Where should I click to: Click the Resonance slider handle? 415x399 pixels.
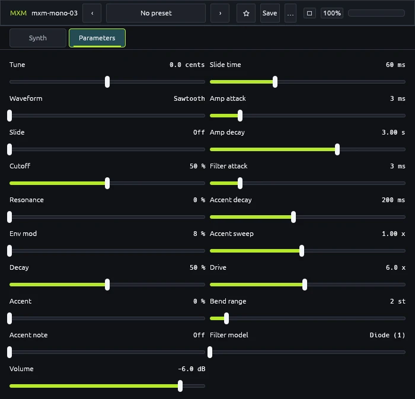(9, 217)
